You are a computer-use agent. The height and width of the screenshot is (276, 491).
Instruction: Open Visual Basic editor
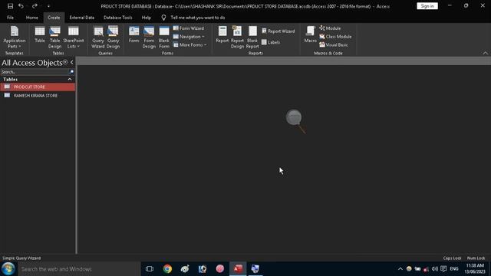pyautogui.click(x=334, y=44)
